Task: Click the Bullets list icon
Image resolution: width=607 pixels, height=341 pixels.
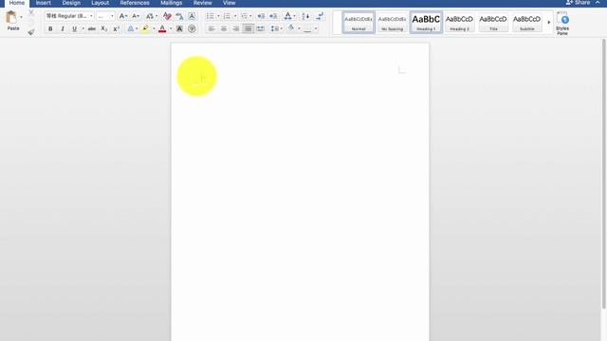Action: [211, 16]
